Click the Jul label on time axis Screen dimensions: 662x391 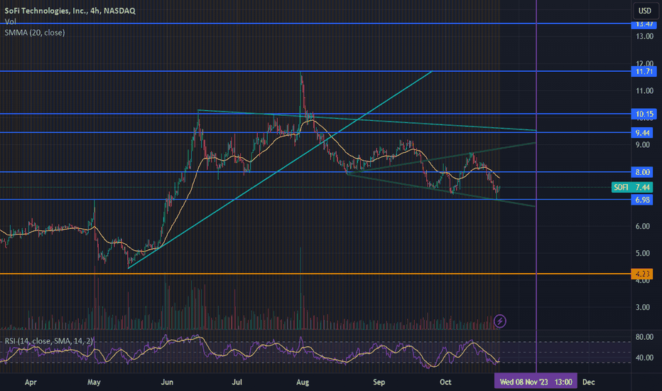click(237, 382)
